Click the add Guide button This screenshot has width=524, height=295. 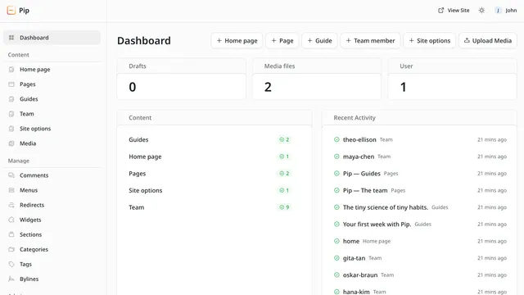[319, 40]
